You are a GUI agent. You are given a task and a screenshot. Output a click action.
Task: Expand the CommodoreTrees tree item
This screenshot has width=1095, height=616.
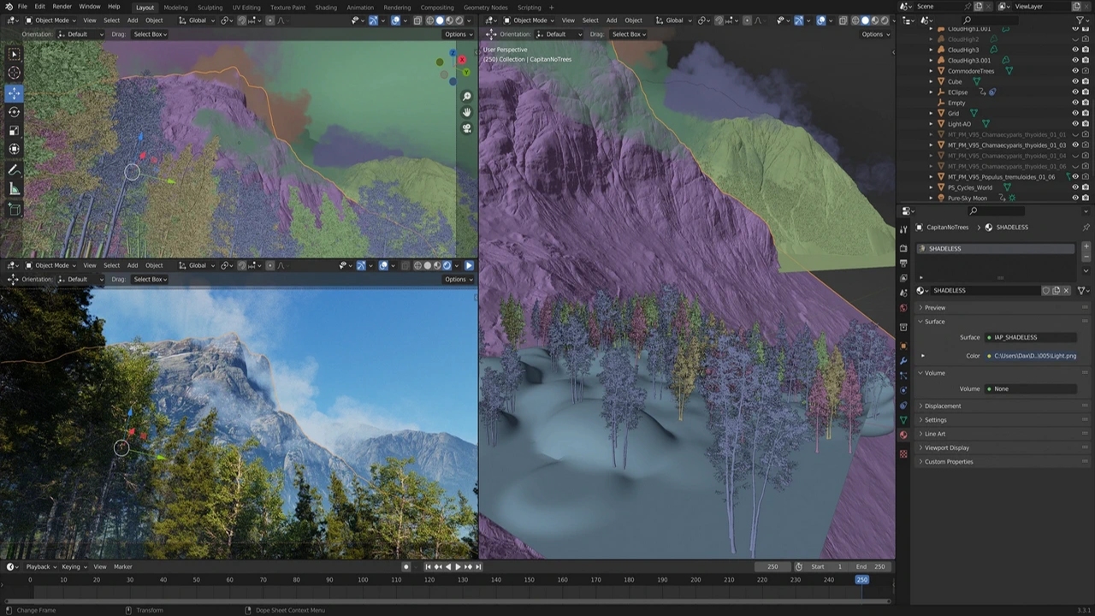pos(932,71)
